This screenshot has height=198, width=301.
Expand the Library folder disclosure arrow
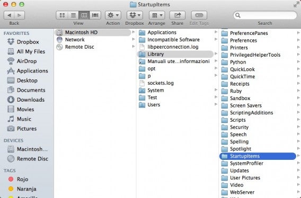tap(216, 53)
